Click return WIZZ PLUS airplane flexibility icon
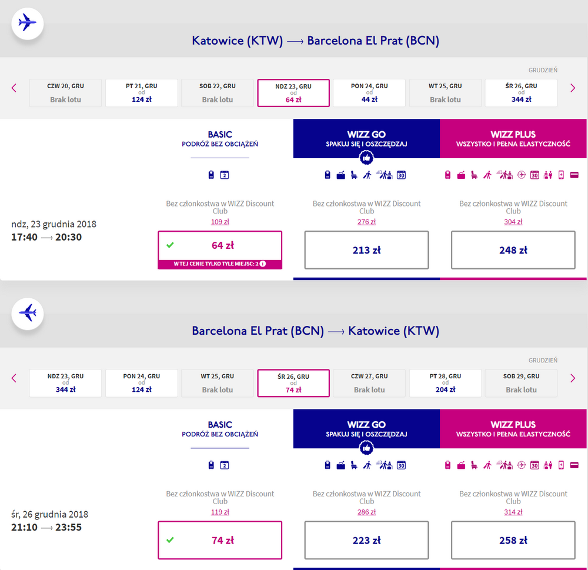 [521, 465]
